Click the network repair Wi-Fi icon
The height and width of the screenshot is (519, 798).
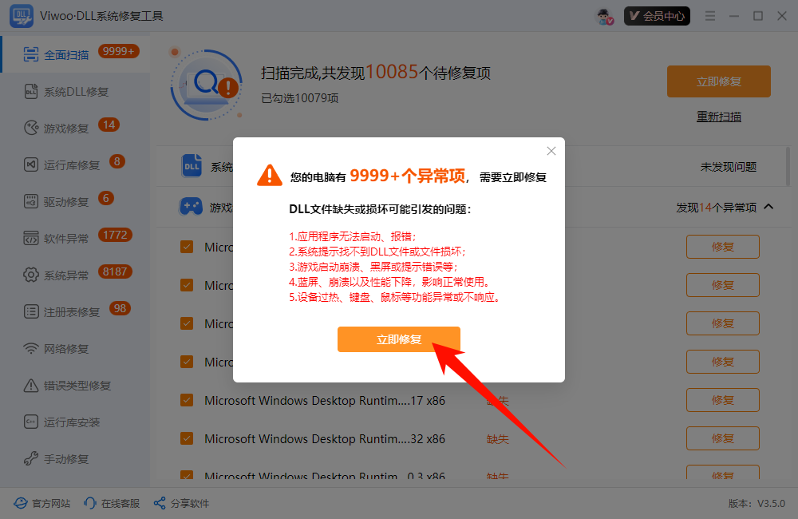(31, 349)
